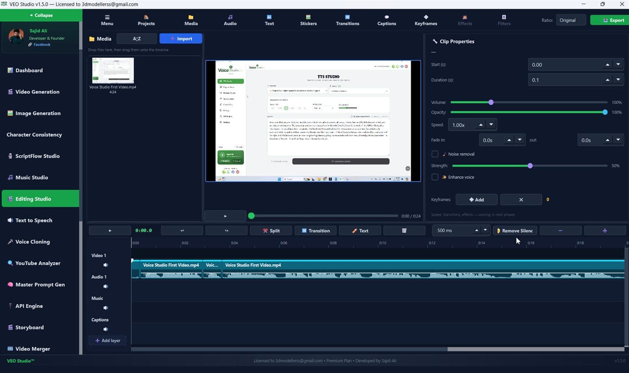The image size is (629, 373).
Task: Open Image Generation in sidebar
Action: pyautogui.click(x=40, y=113)
